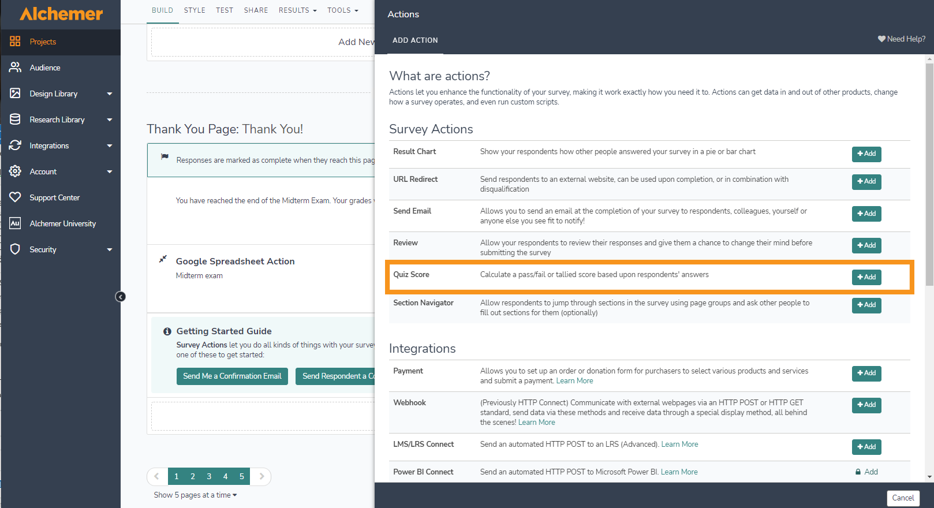
Task: Click the Research Library database icon
Action: 15,119
